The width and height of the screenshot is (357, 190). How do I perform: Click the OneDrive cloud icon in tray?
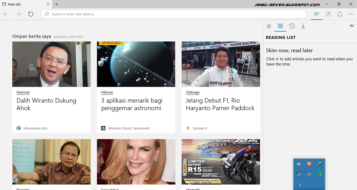298,164
